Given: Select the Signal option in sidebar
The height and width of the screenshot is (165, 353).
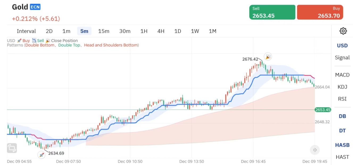Looking at the screenshot, I should point(342,57).
